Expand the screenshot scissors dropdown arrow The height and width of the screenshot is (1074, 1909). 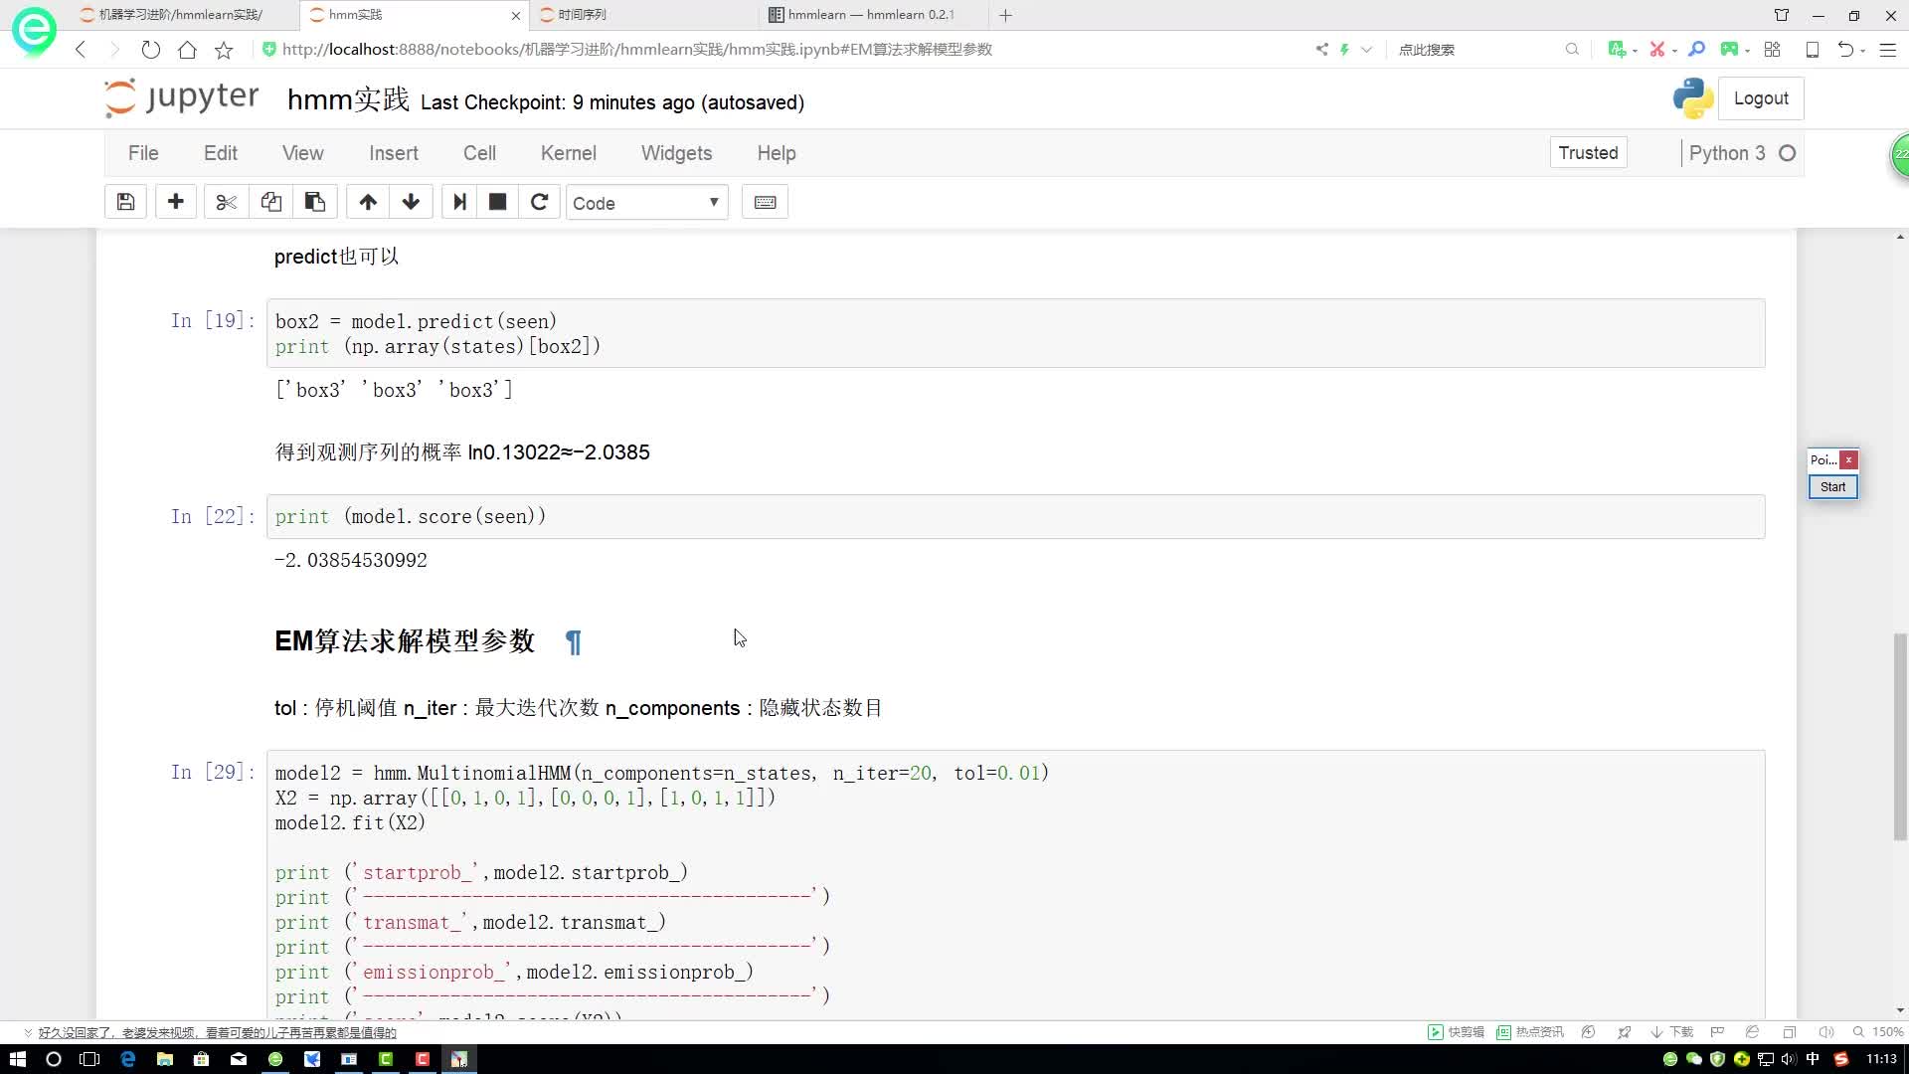(x=1674, y=51)
